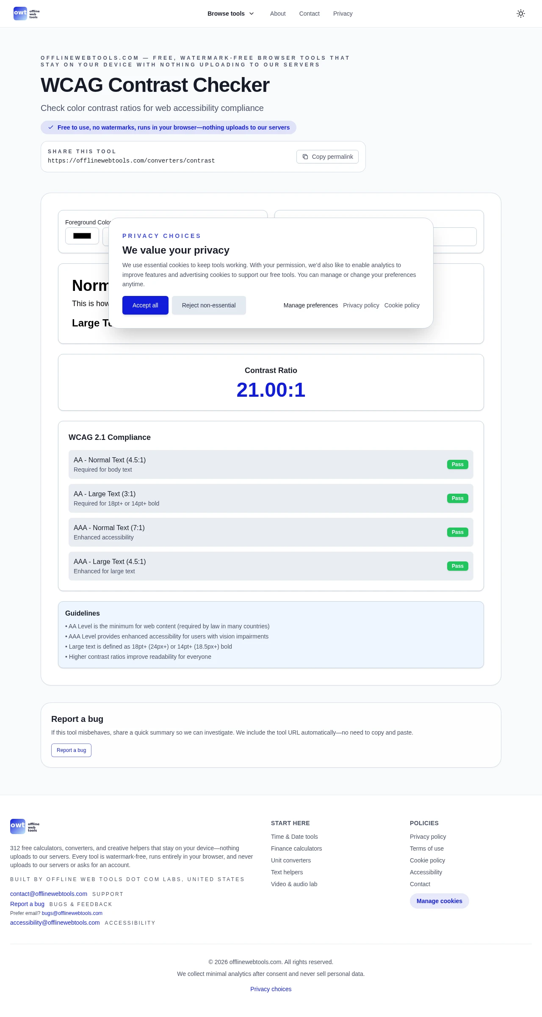Email contact@offlinewebtools.com support link
This screenshot has height=1017, width=542.
pos(49,894)
